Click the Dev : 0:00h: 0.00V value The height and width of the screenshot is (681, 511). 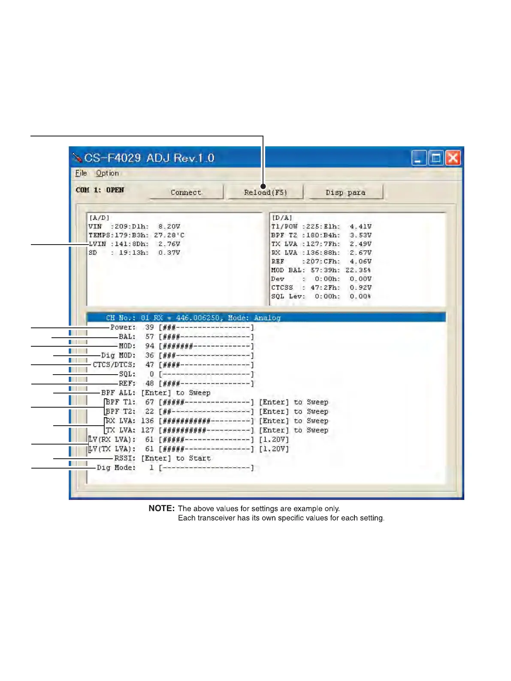click(x=321, y=279)
